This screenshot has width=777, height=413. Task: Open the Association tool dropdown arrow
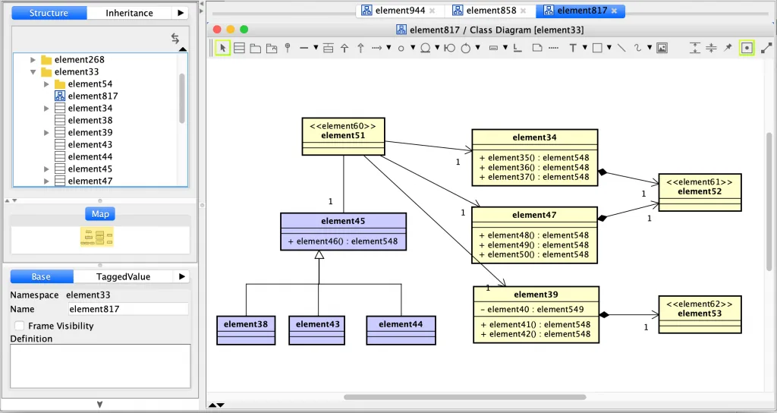tap(316, 48)
